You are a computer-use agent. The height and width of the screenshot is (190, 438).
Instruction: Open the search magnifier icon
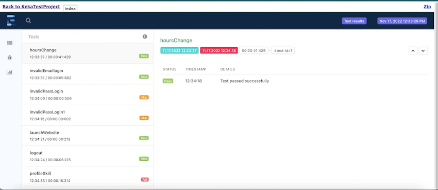(x=28, y=21)
